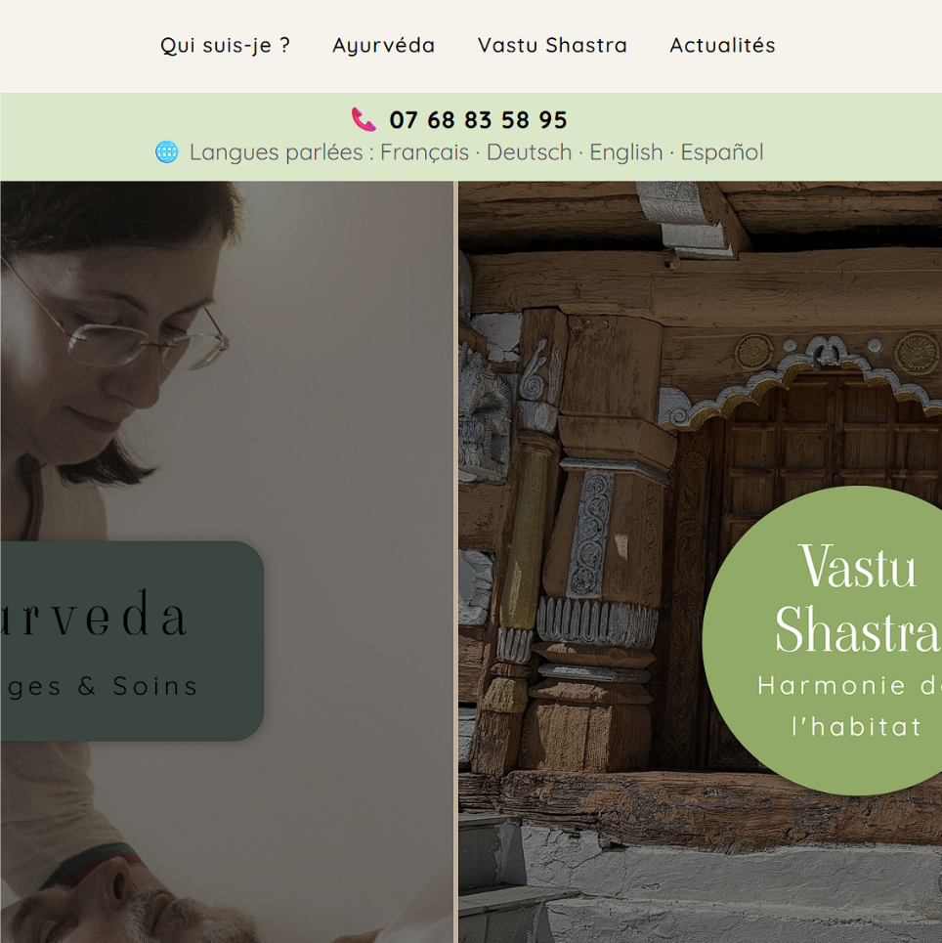Open the Qui suis-je ? page

(x=226, y=45)
